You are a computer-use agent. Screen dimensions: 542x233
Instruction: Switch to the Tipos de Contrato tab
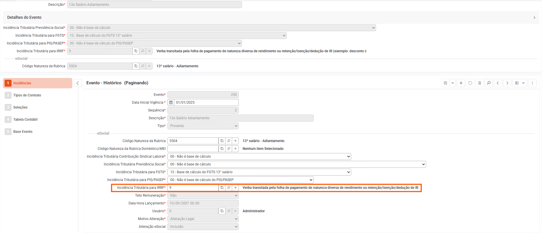[x=27, y=95]
